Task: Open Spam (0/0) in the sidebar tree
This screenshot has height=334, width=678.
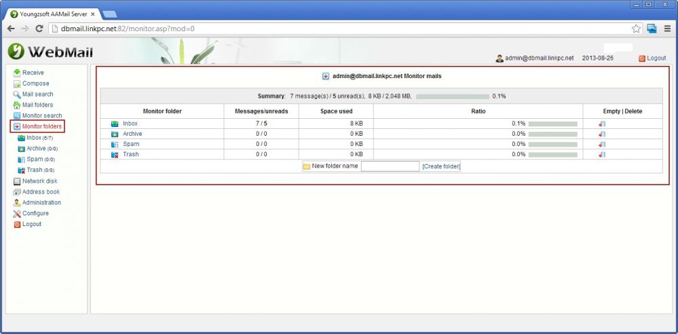Action: [x=41, y=160]
